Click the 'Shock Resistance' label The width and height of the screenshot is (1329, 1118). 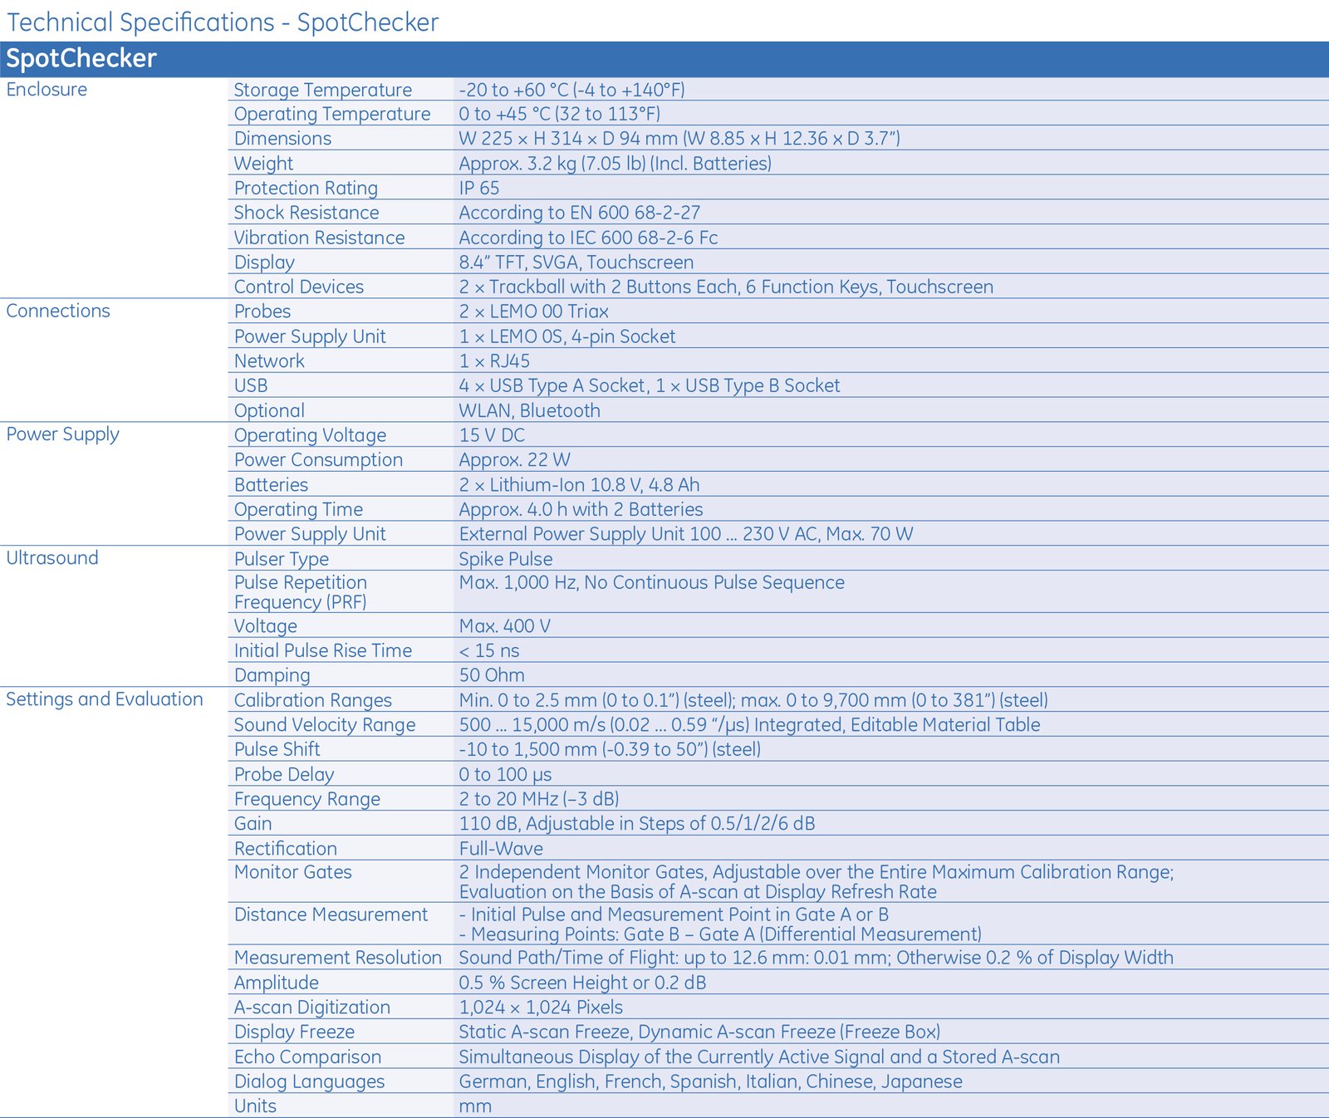[x=307, y=213]
